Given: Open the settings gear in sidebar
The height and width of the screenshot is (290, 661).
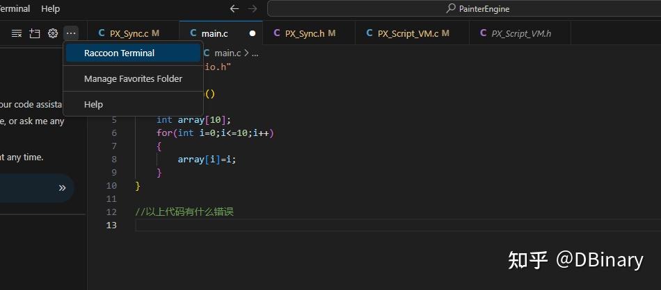Looking at the screenshot, I should tap(53, 33).
